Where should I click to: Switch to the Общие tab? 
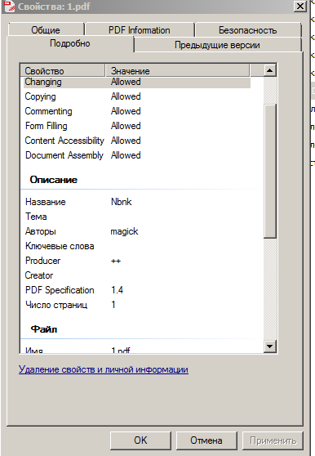point(46,29)
